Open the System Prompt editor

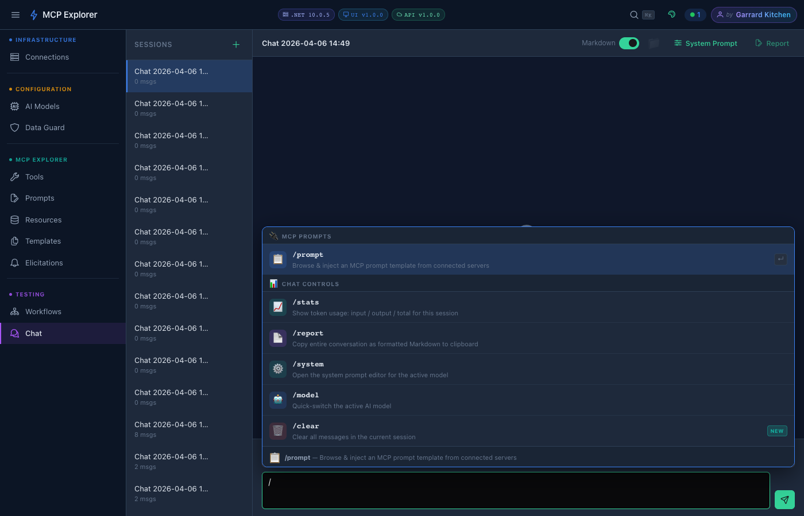tap(705, 43)
